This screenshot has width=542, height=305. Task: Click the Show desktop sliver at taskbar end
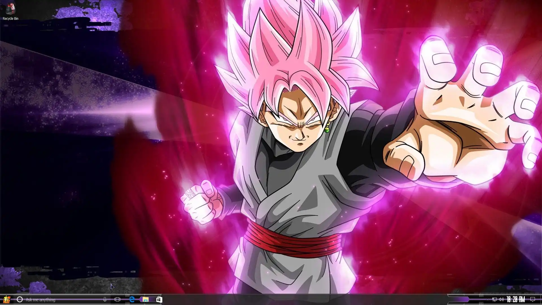pyautogui.click(x=541, y=299)
